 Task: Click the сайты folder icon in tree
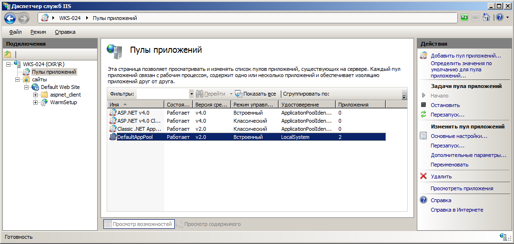(26, 79)
